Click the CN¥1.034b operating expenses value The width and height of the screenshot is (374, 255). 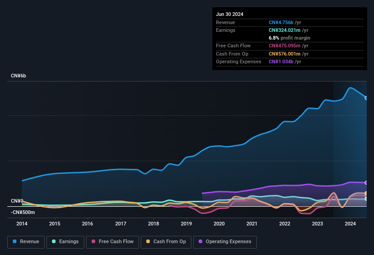pyautogui.click(x=281, y=62)
